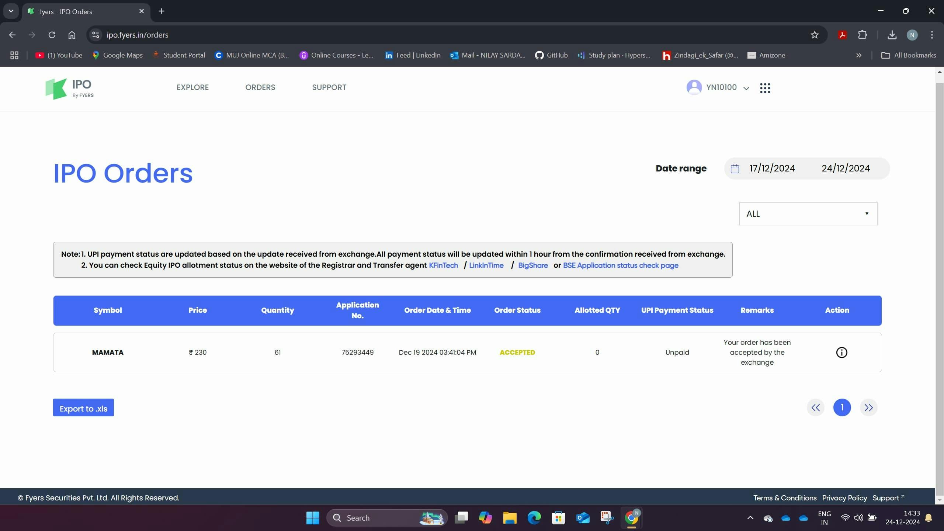Viewport: 944px width, 531px height.
Task: Select the ORDERS navigation item
Action: pos(260,87)
